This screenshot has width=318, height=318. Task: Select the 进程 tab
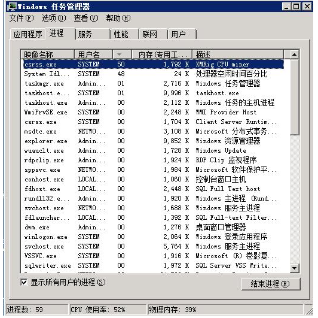(x=60, y=33)
